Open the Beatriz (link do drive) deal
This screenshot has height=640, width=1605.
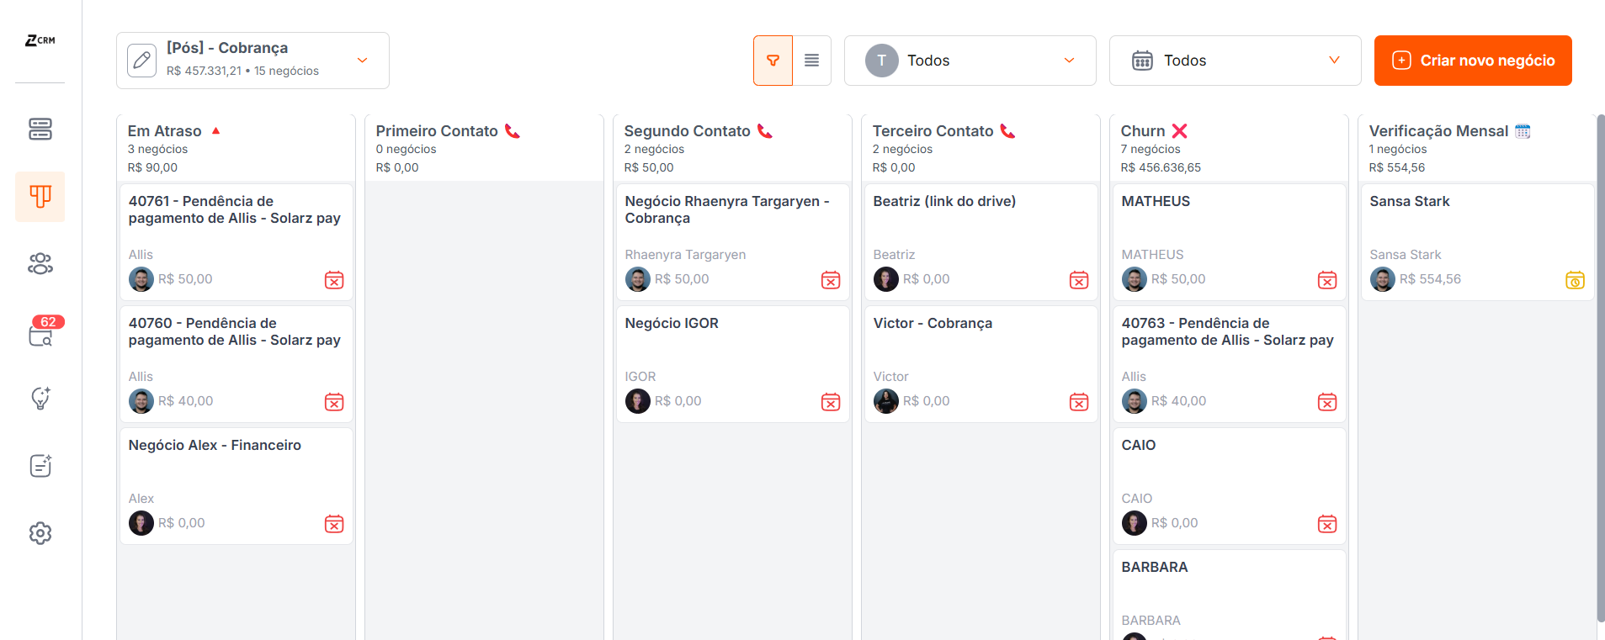tap(944, 202)
